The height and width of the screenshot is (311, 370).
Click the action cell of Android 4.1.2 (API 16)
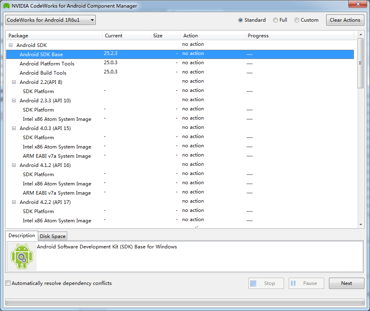pyautogui.click(x=193, y=165)
